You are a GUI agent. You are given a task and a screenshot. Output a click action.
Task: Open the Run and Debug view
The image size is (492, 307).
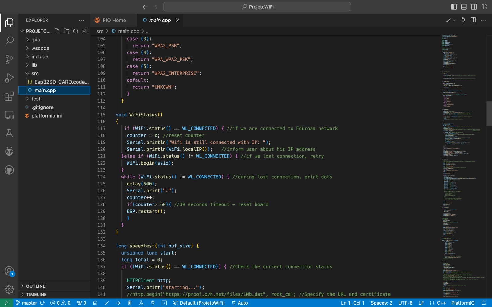(x=9, y=78)
